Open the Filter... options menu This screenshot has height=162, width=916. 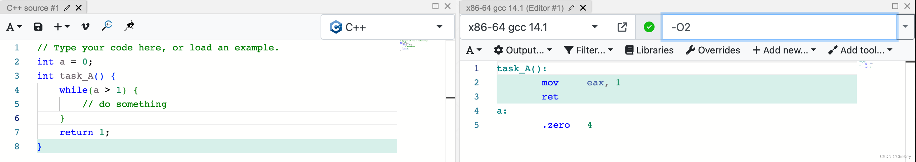tap(588, 50)
